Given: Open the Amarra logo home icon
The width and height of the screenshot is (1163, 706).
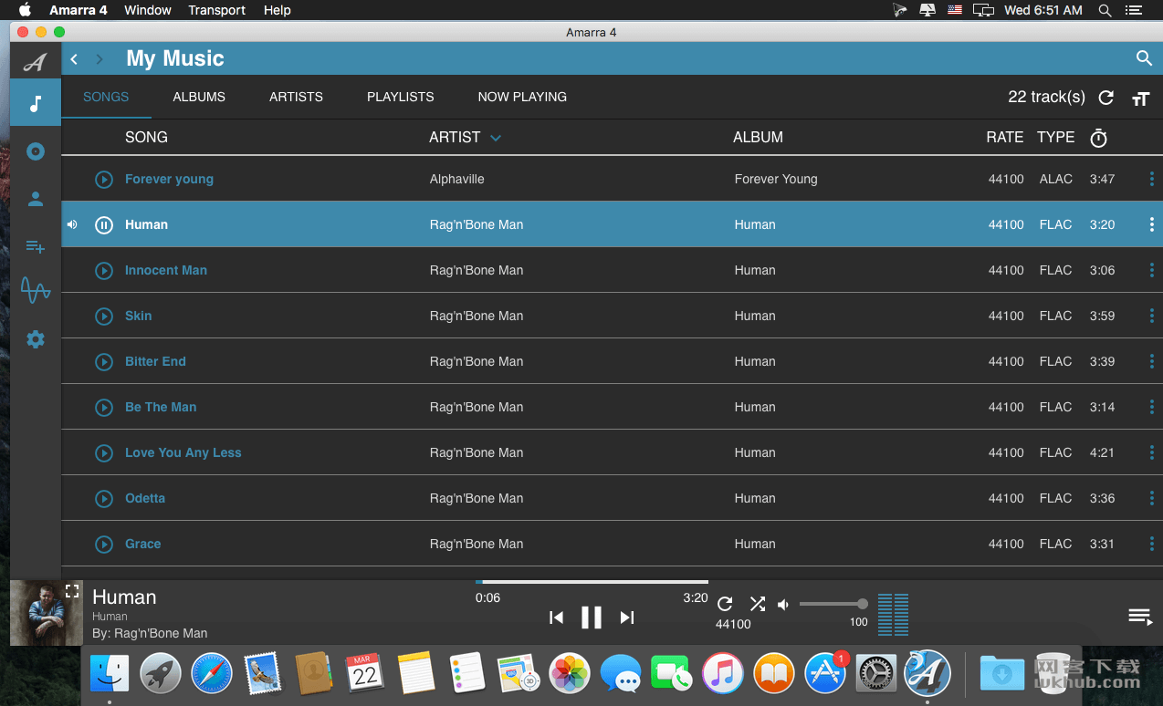Looking at the screenshot, I should (35, 62).
